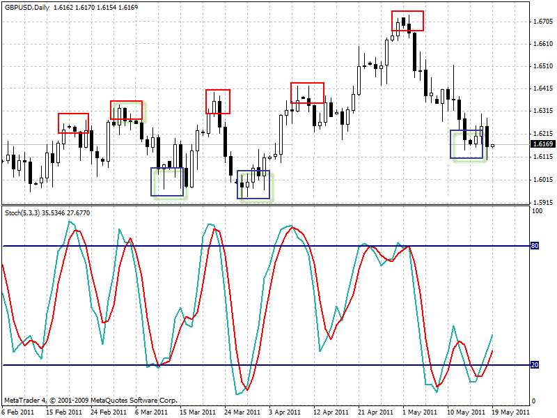
Task: Click the 20 level label on stochastic
Action: (534, 364)
